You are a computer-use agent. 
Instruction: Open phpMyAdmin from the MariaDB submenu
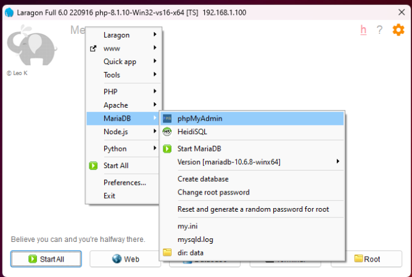coord(252,119)
